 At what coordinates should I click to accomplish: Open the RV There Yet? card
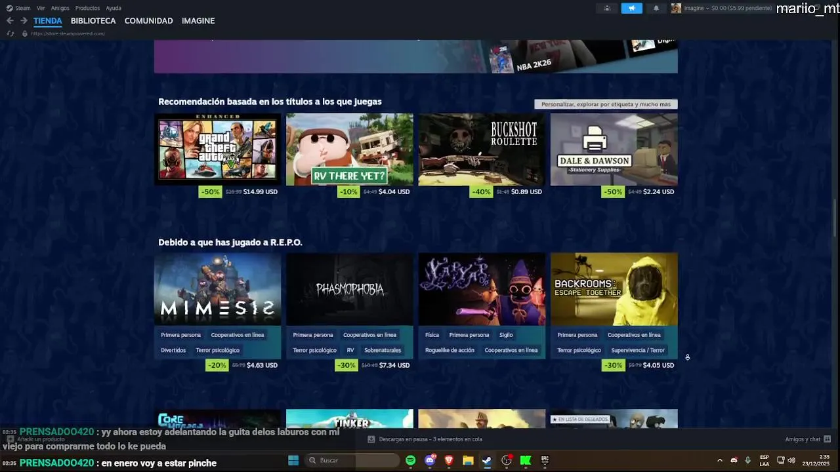(350, 149)
